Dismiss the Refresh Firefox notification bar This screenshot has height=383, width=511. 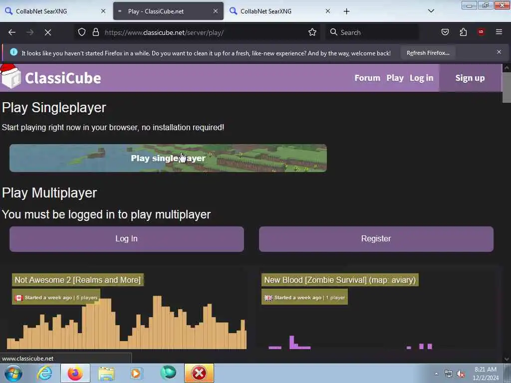(x=499, y=52)
